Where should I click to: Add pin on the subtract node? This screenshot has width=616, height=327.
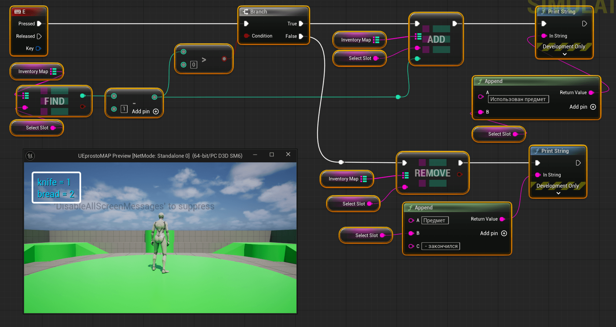(x=156, y=112)
